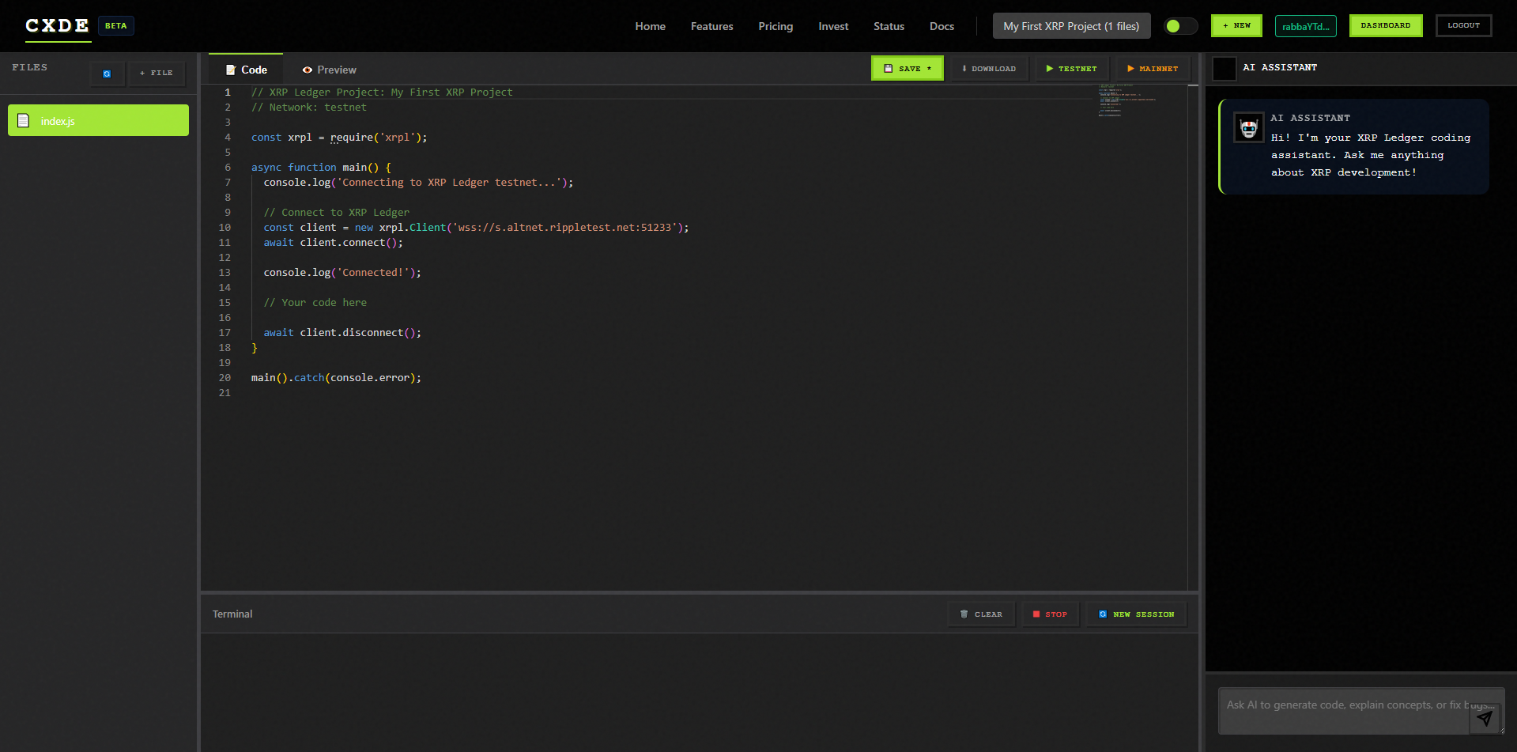Click the Save icon button in the toolbar
The width and height of the screenshot is (1517, 752).
click(x=889, y=68)
